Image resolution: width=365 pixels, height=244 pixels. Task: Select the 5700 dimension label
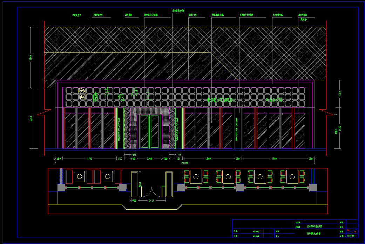[274, 159]
